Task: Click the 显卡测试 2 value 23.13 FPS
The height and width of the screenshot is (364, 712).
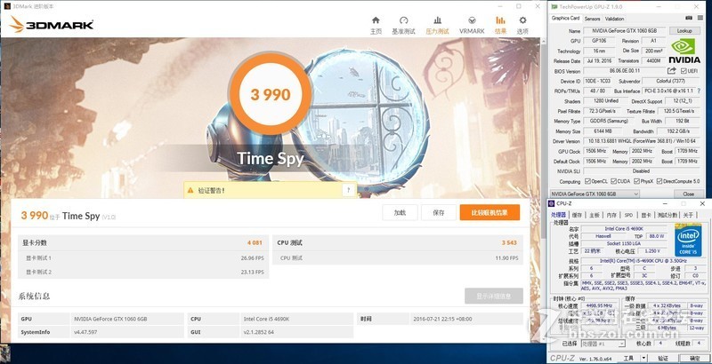Action: click(x=254, y=272)
